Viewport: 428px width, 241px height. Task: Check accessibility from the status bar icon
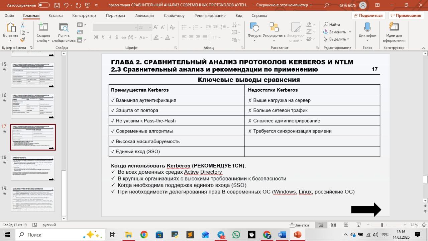pos(35,225)
